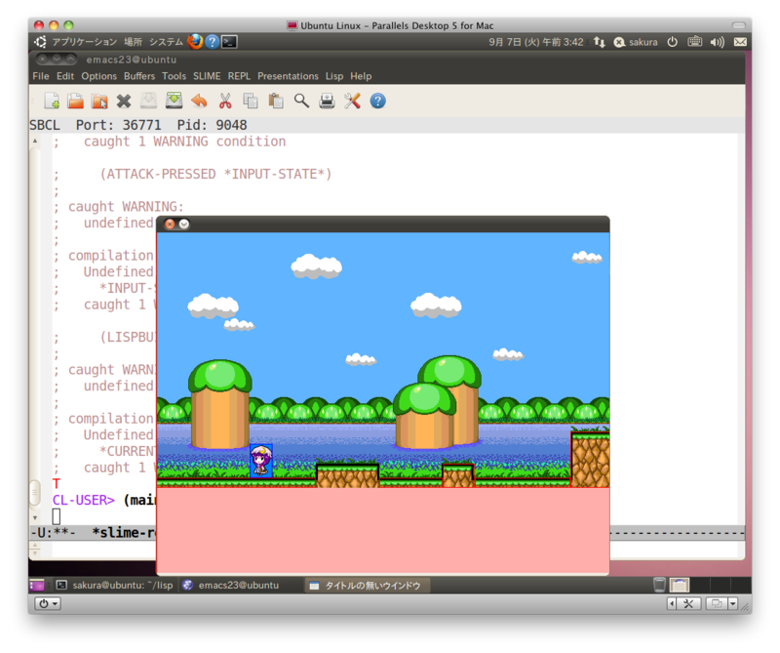Image resolution: width=780 pixels, height=653 pixels.
Task: Open the keyboard indicator in the panel
Action: point(695,42)
